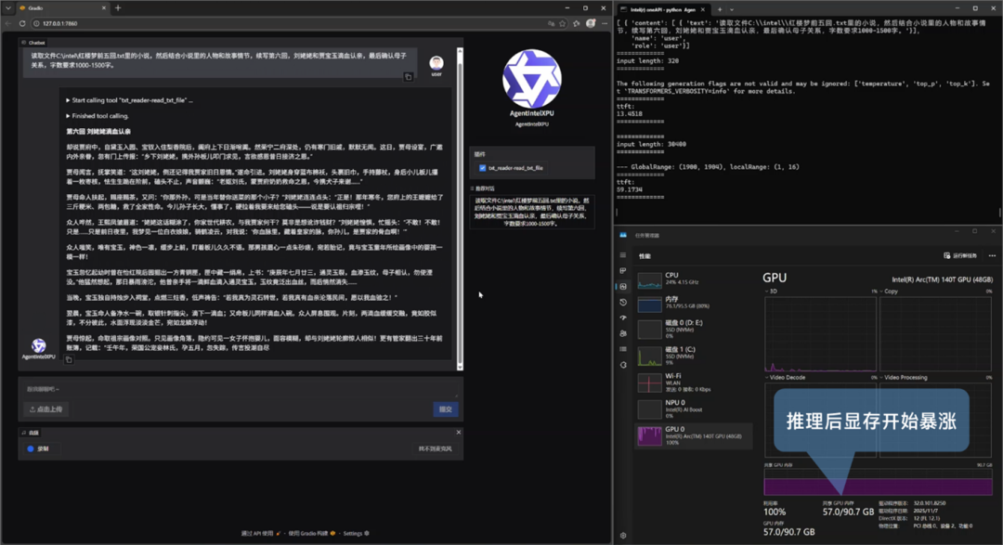Bookmark this page with star icon

point(562,23)
